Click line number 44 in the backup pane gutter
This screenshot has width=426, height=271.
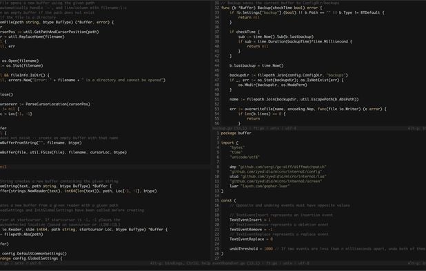point(217,65)
